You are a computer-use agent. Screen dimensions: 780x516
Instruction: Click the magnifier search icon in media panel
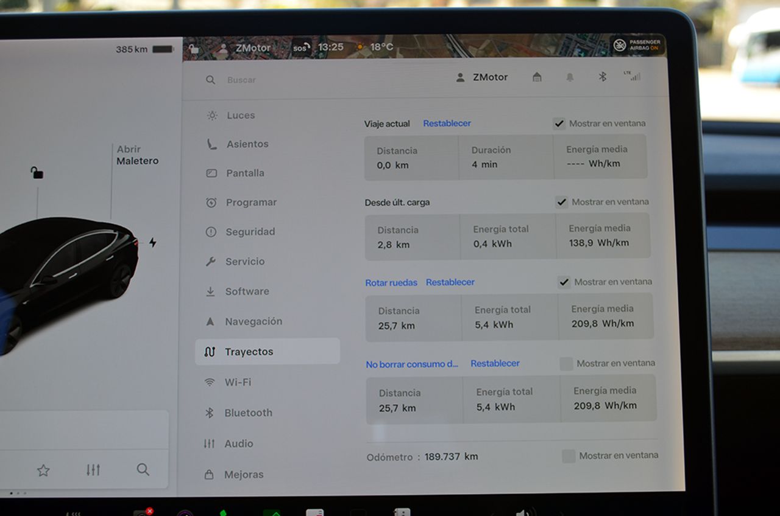[143, 469]
